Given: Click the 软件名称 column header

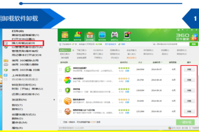Looking at the screenshot, I should coord(64,62).
